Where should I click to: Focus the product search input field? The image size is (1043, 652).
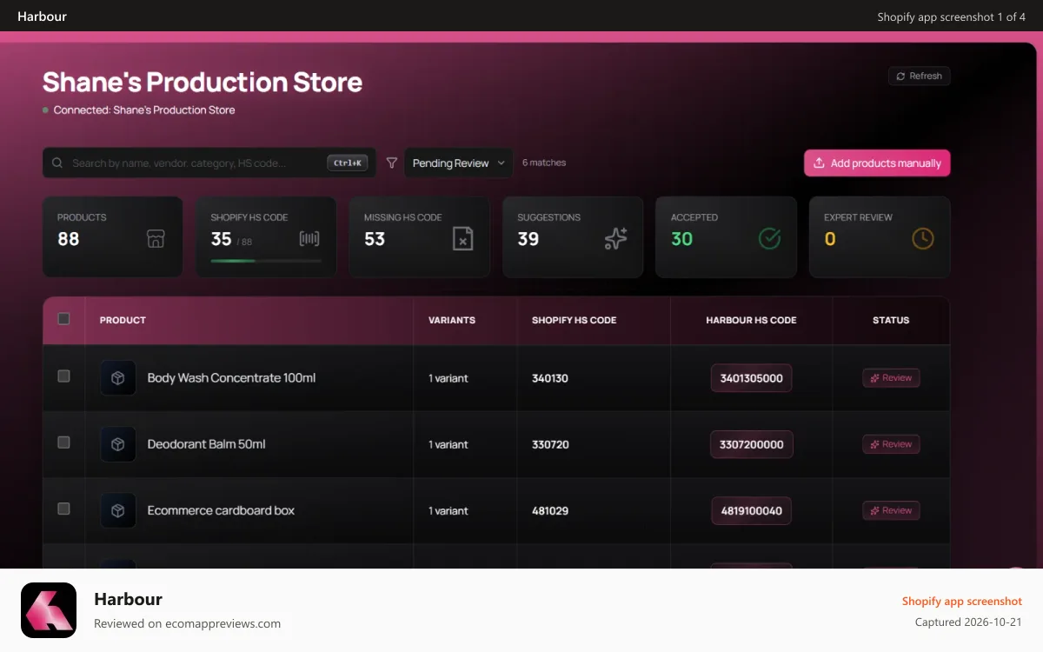coord(209,163)
